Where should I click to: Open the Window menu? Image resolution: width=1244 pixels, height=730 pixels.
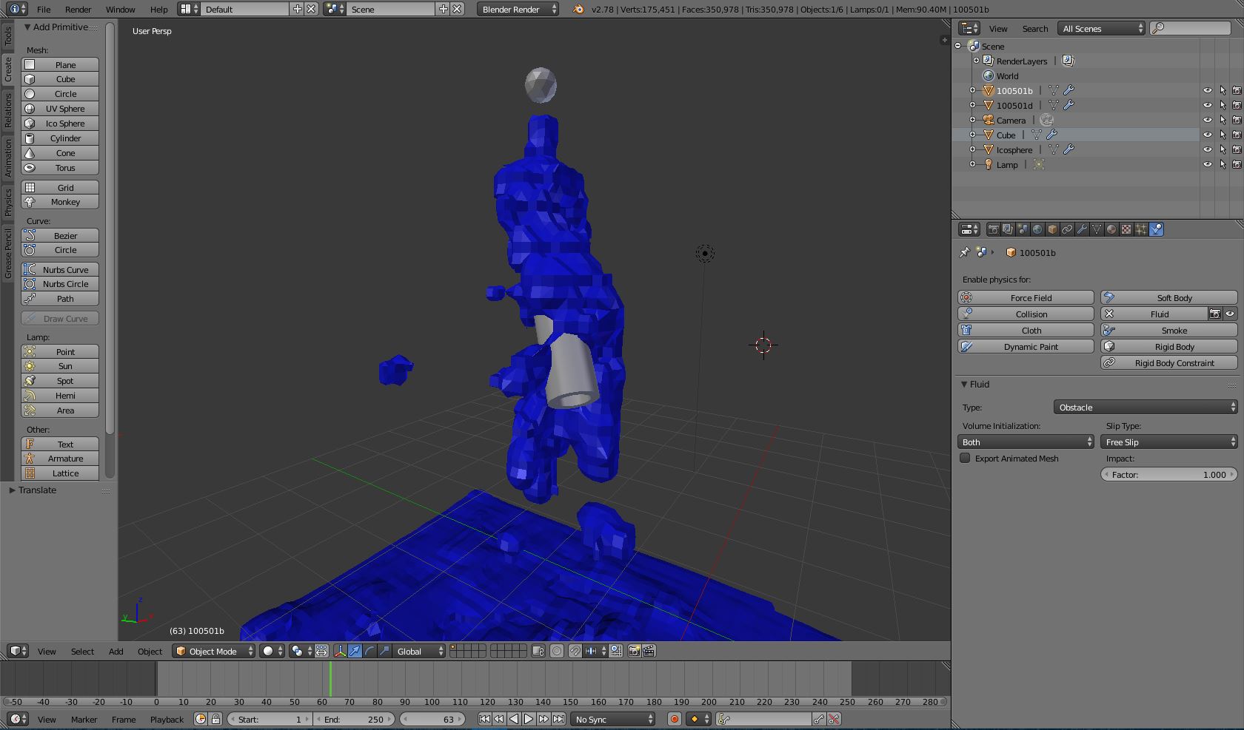pyautogui.click(x=120, y=9)
